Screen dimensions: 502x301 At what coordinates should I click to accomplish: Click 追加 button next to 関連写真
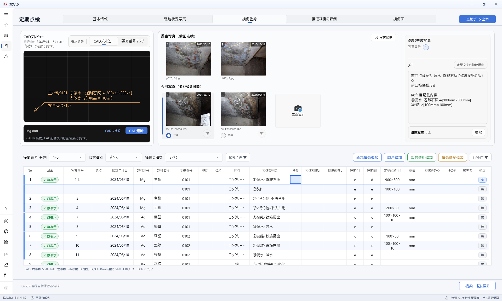[478, 133]
